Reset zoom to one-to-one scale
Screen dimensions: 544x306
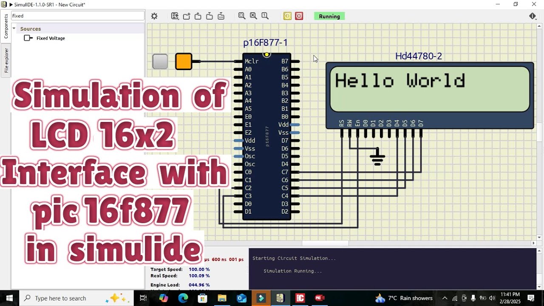tap(265, 16)
